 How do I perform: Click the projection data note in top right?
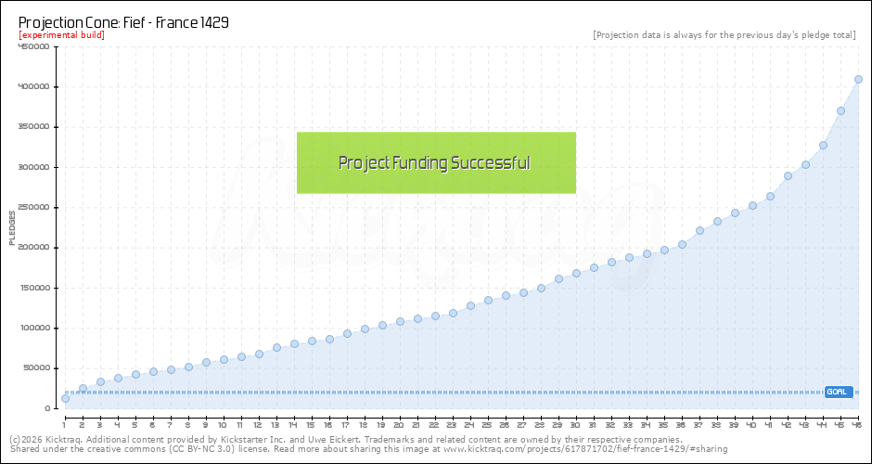click(x=724, y=35)
